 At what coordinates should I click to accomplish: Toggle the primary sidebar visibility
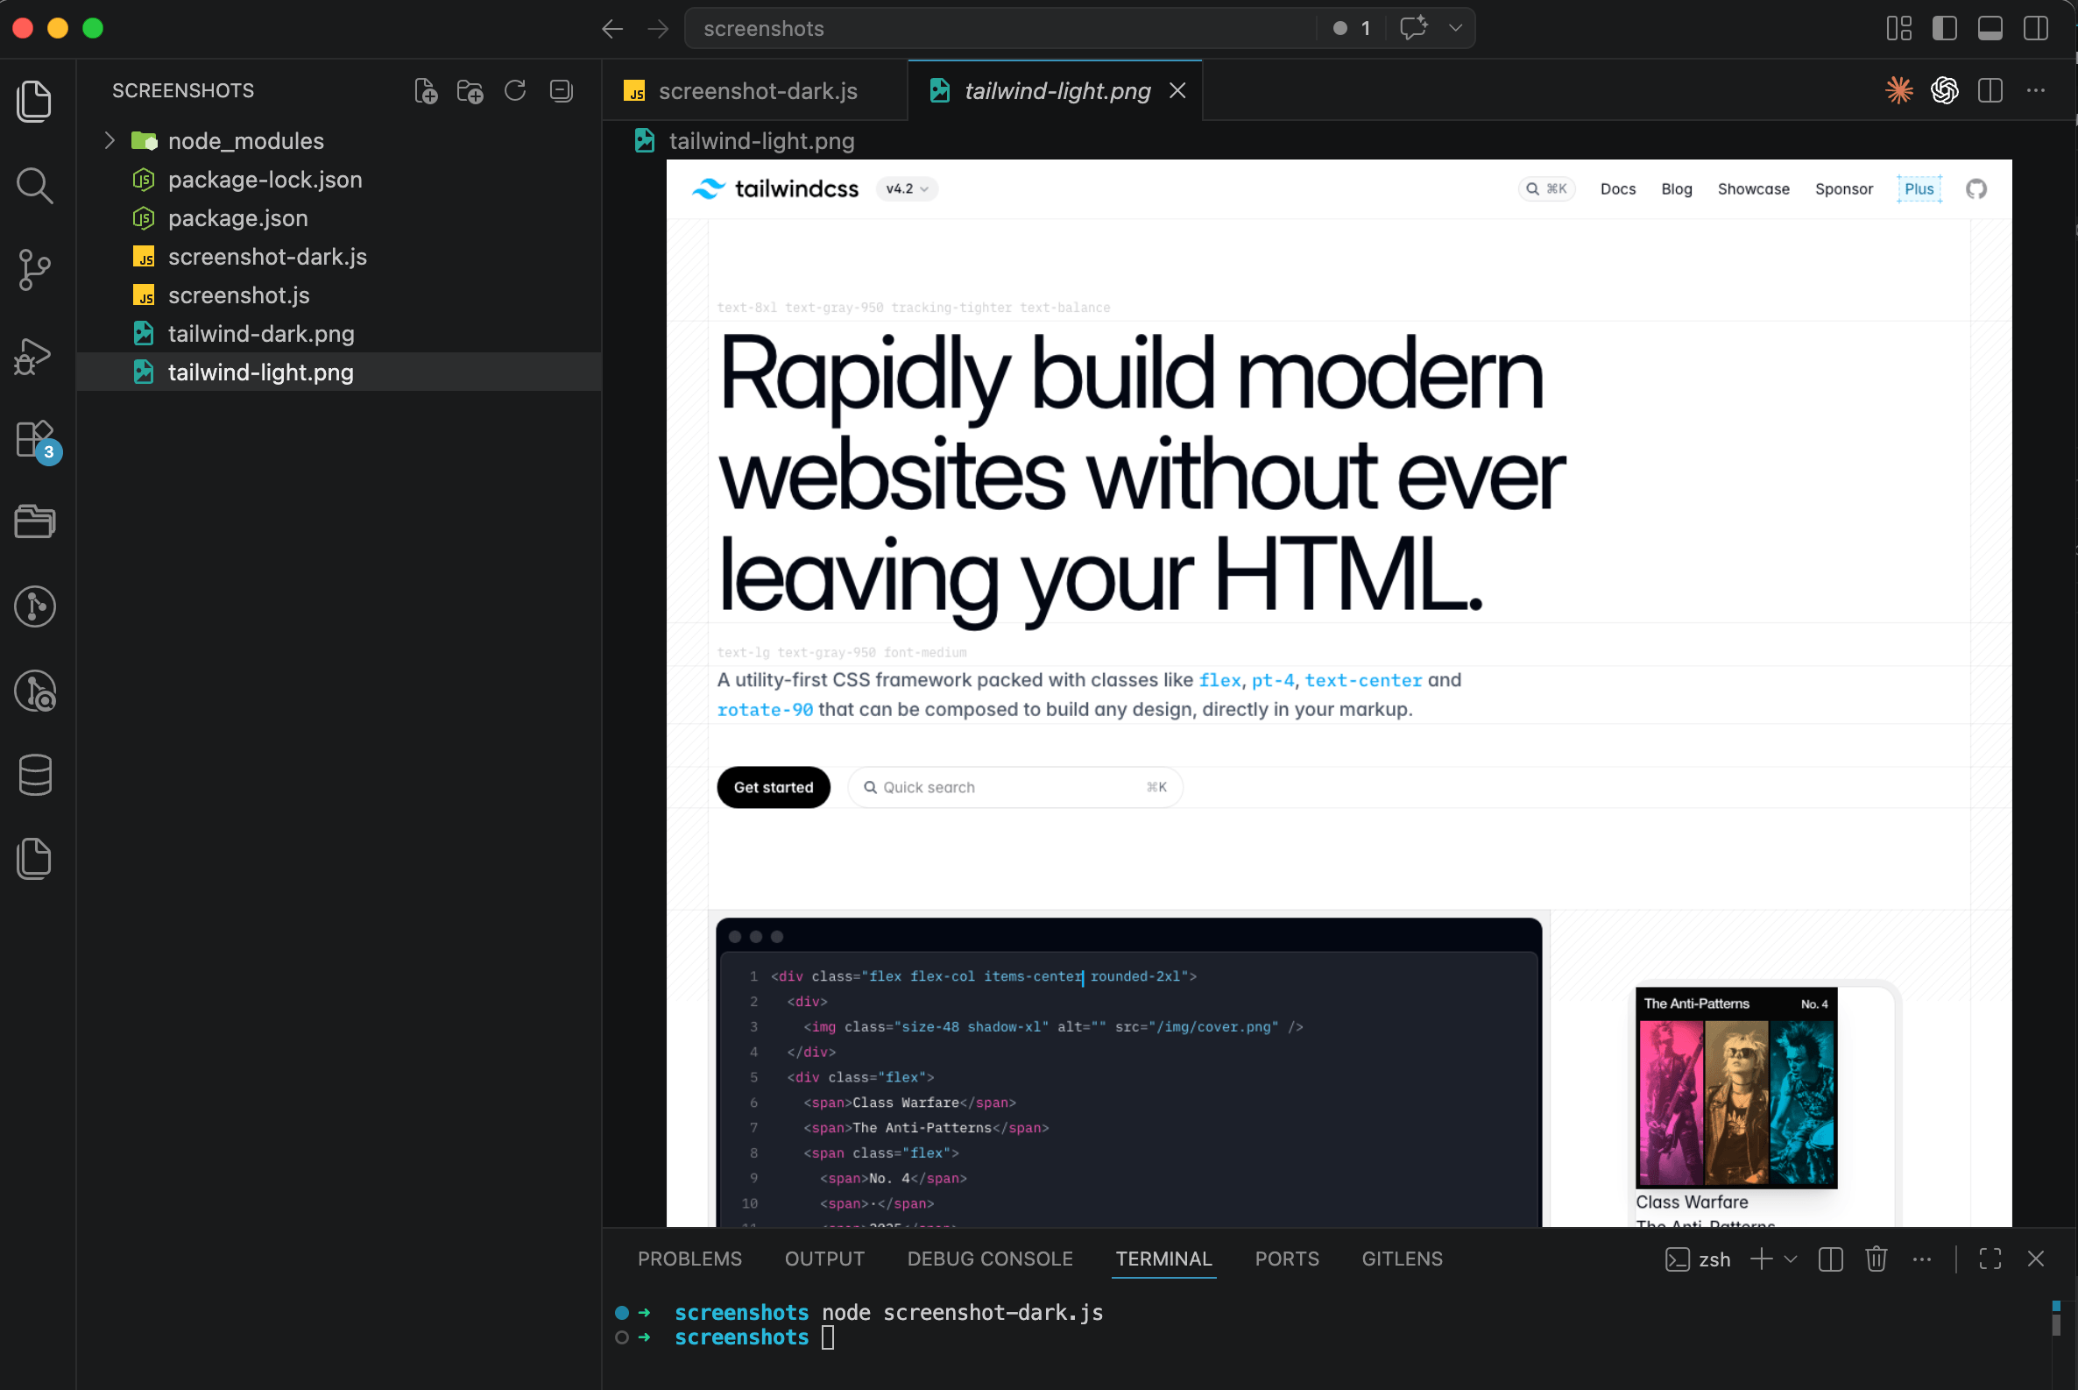pyautogui.click(x=1944, y=27)
